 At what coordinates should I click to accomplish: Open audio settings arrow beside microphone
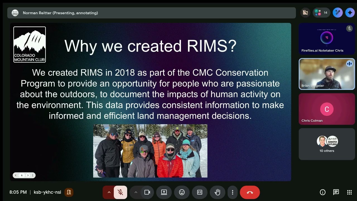pyautogui.click(x=109, y=192)
